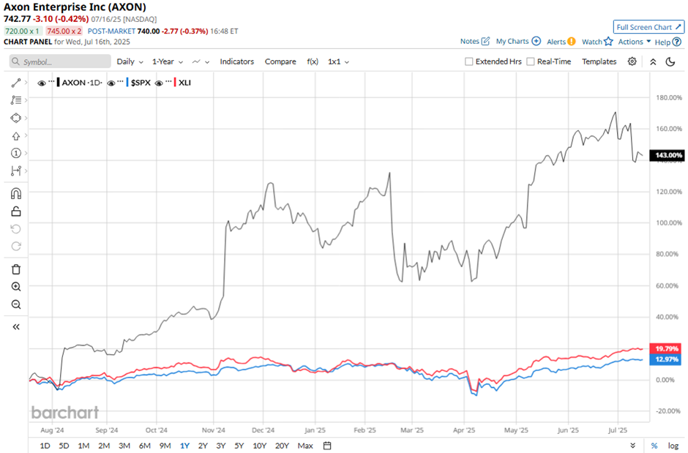Open AXON series options ellipsis
The width and height of the screenshot is (688, 453).
(x=51, y=81)
